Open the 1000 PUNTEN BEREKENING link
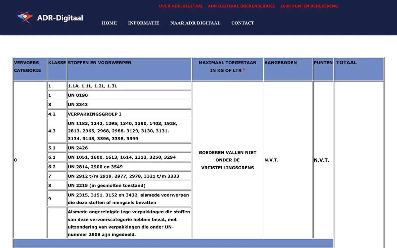The image size is (397, 248). pyautogui.click(x=309, y=6)
